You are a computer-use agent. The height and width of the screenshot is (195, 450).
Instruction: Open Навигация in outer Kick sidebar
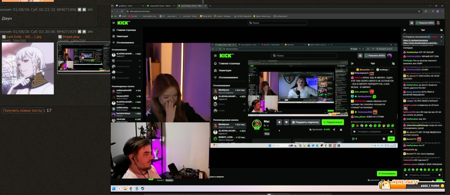(x=120, y=36)
